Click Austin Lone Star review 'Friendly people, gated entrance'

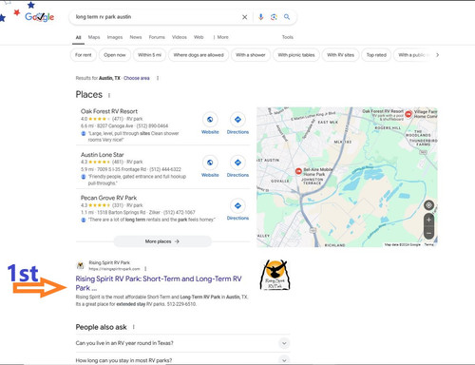[137, 180]
